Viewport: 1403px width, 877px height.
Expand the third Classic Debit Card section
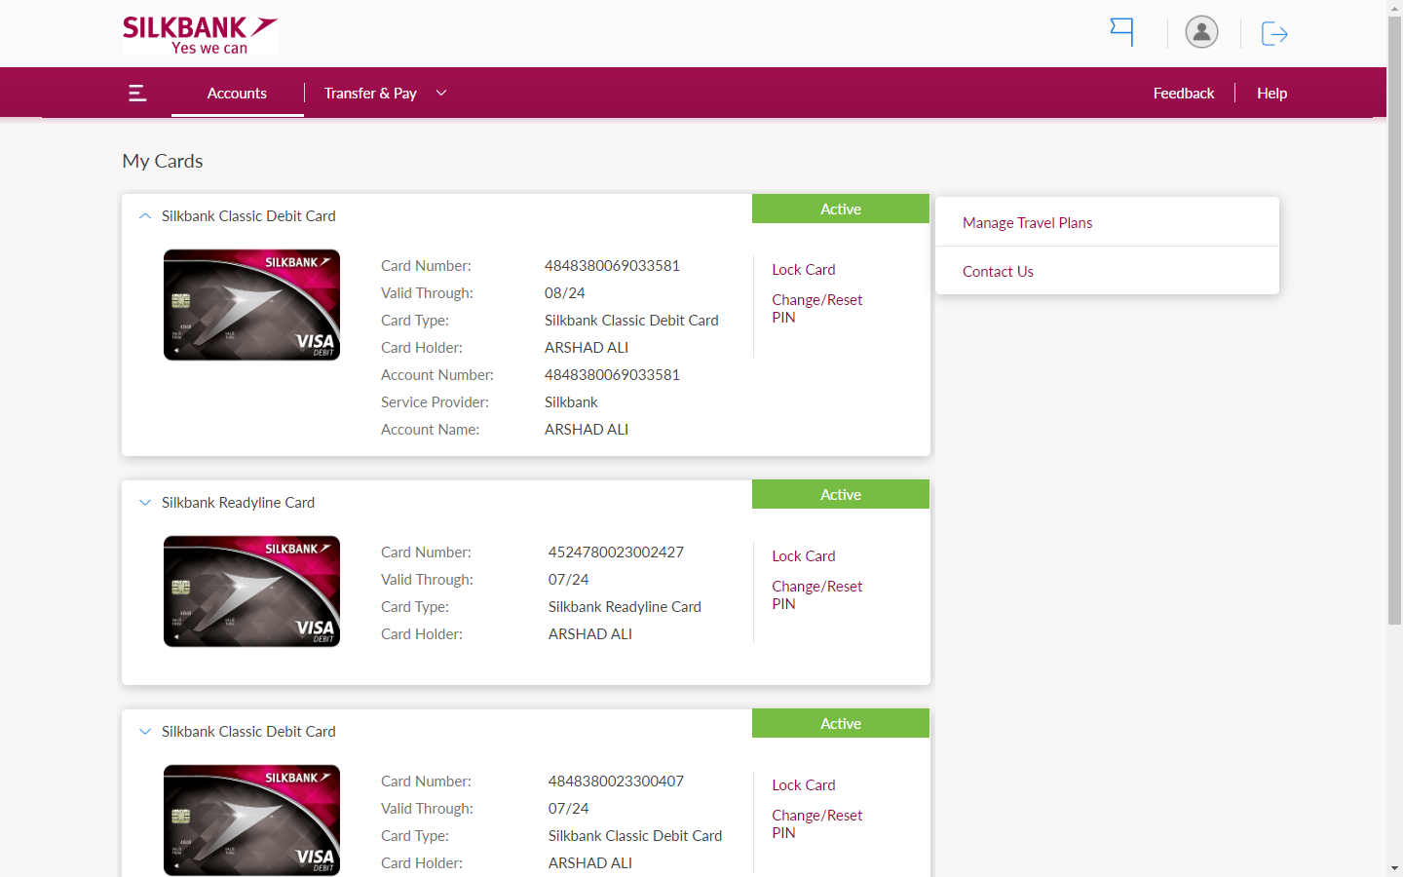pyautogui.click(x=145, y=732)
